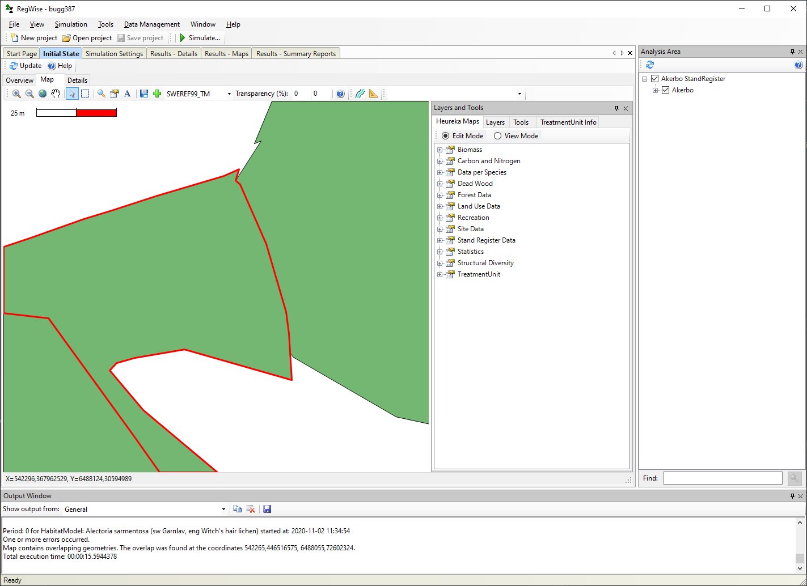Click the zoom out map tool
The width and height of the screenshot is (807, 586).
click(29, 94)
